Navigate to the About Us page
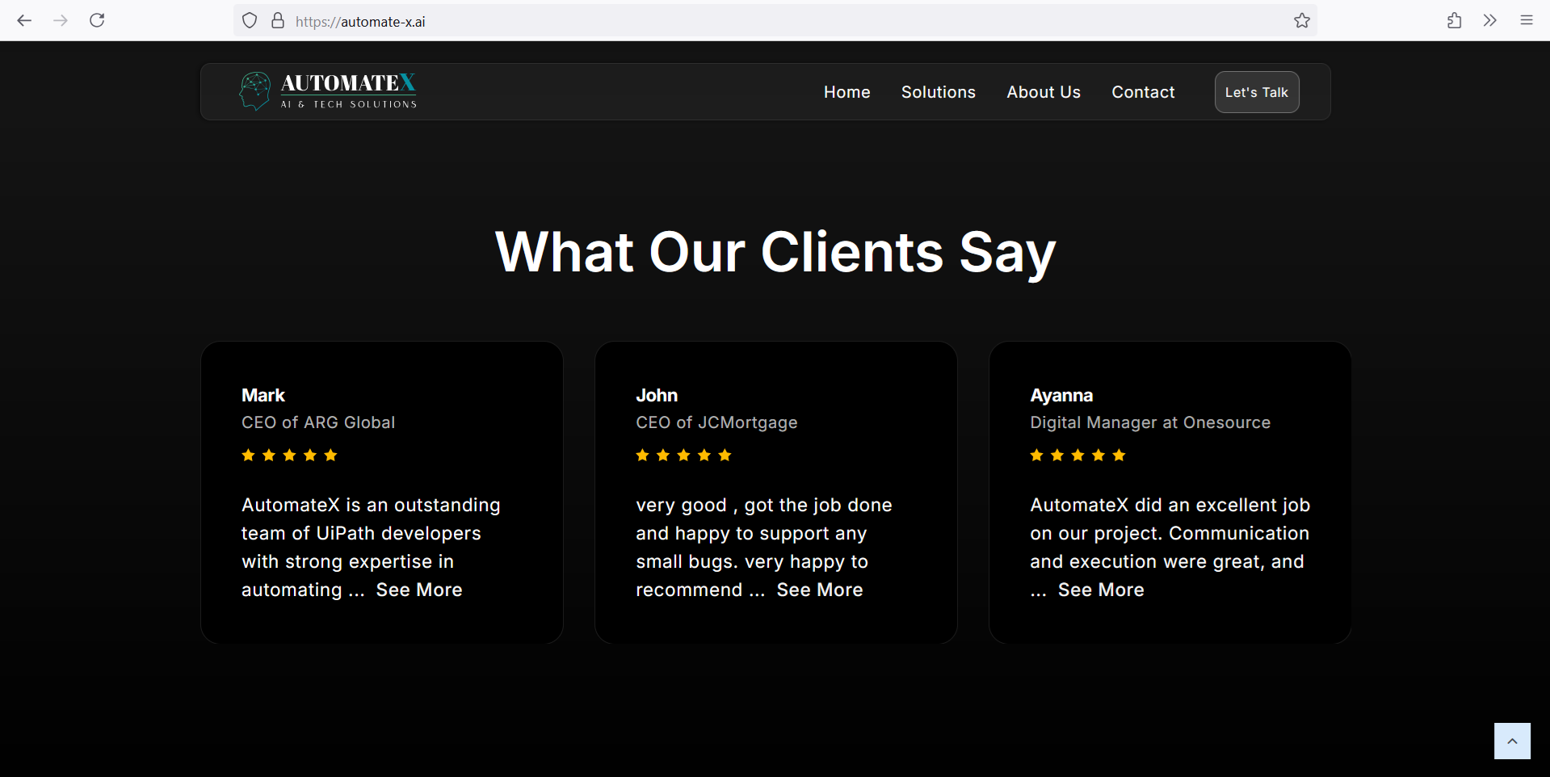 point(1043,91)
